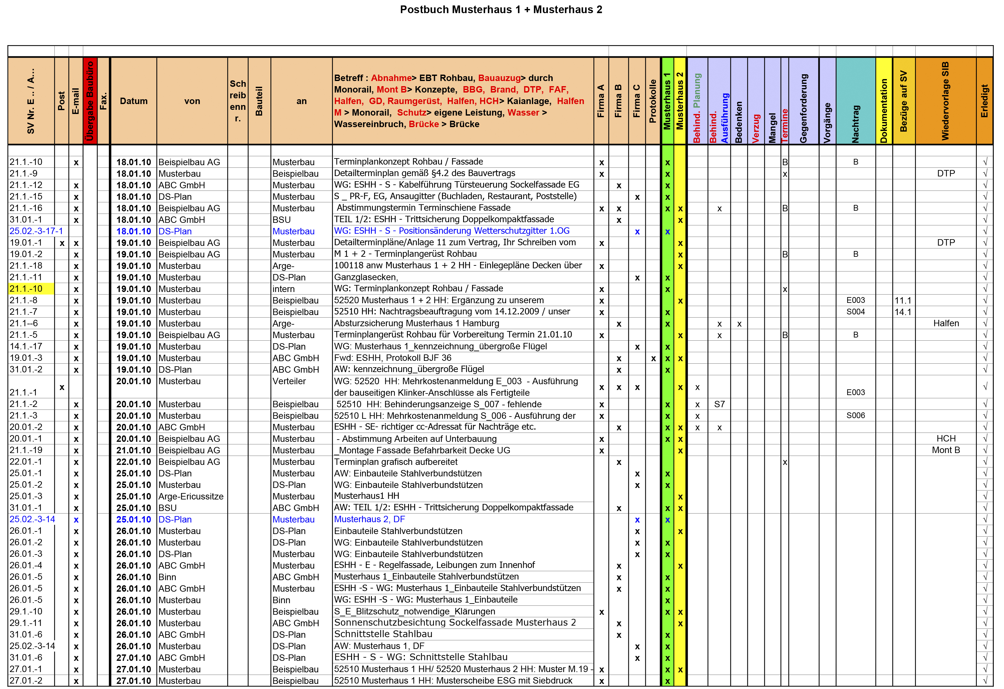
Task: Select the 'Bedenken' column header
Action: click(x=739, y=101)
